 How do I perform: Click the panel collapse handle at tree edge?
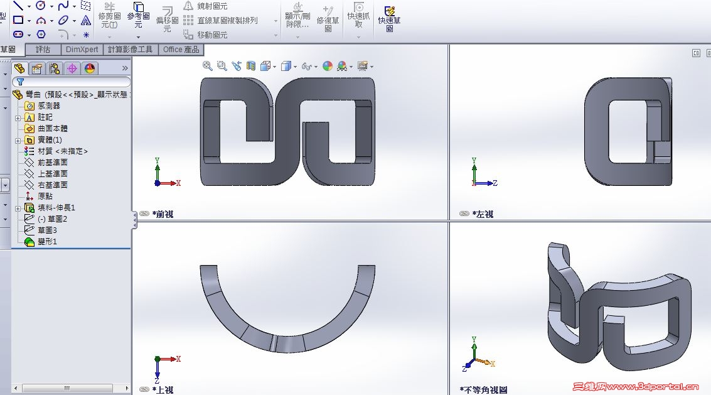134,220
